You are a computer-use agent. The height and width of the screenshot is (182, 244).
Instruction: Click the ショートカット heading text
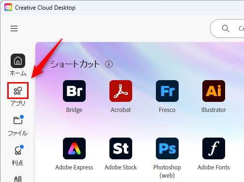click(75, 64)
